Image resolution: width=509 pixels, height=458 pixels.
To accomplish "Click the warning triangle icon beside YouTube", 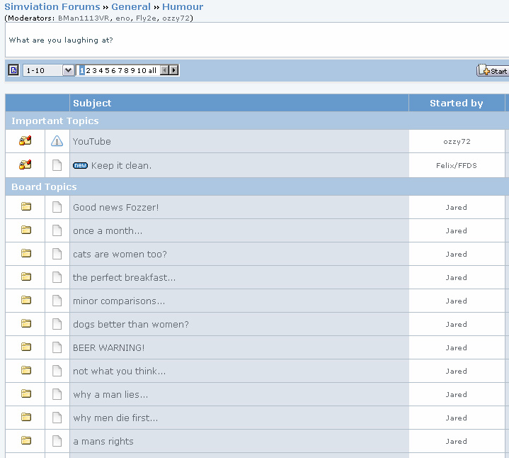I will click(57, 141).
